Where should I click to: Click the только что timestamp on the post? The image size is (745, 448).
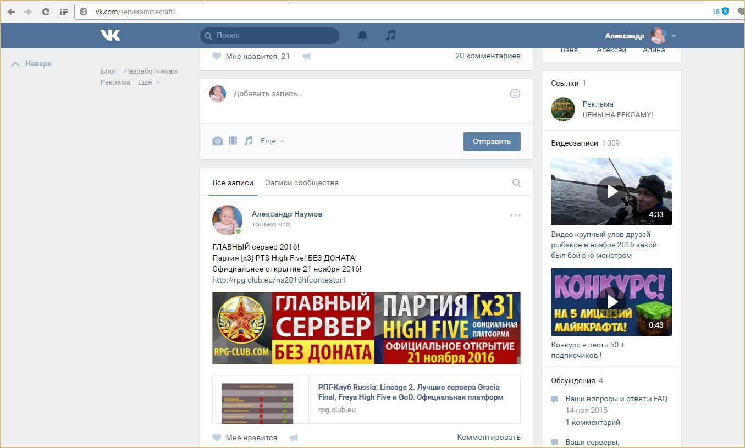271,224
